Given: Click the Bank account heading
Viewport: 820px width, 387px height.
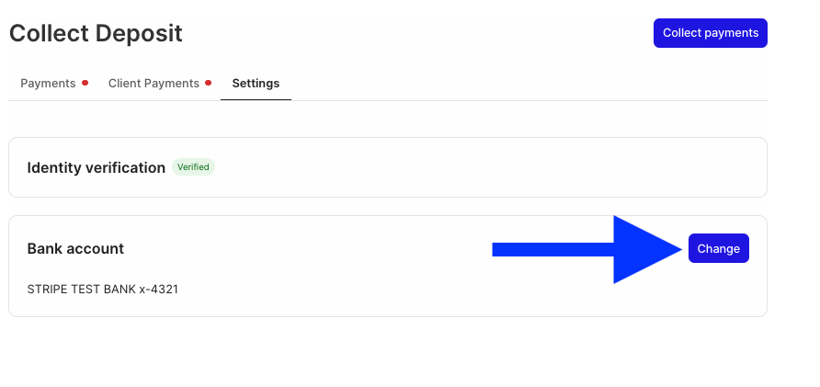Looking at the screenshot, I should tap(75, 248).
